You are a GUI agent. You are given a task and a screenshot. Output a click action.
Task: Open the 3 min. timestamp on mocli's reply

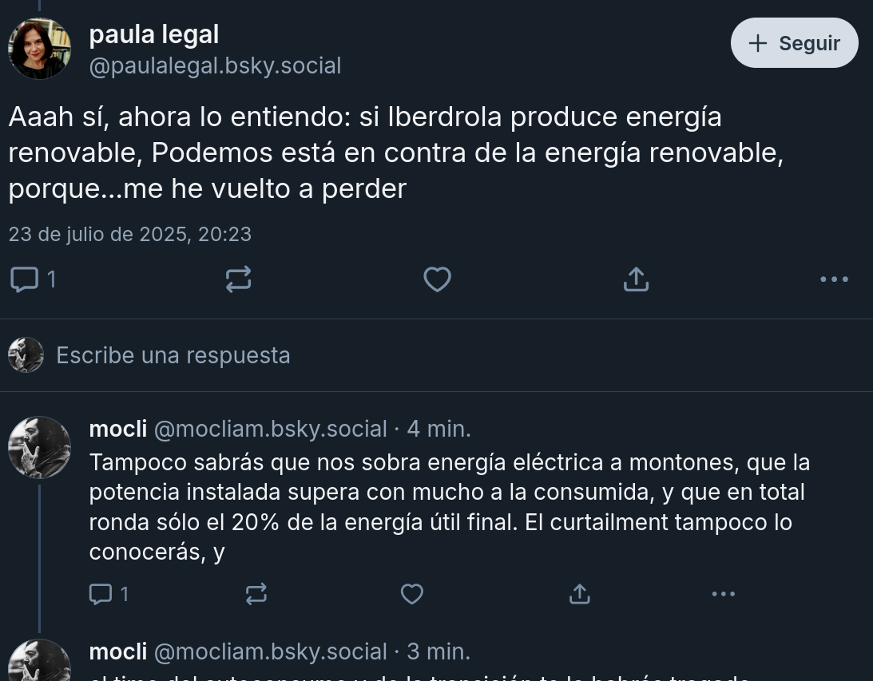click(x=438, y=651)
